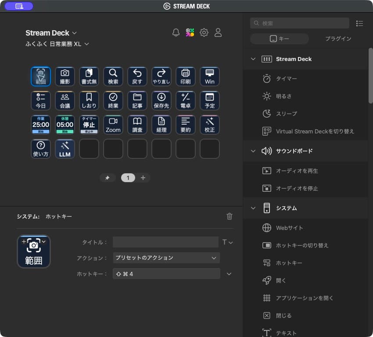Choose the タイマー action
The width and height of the screenshot is (373, 337).
click(306, 79)
